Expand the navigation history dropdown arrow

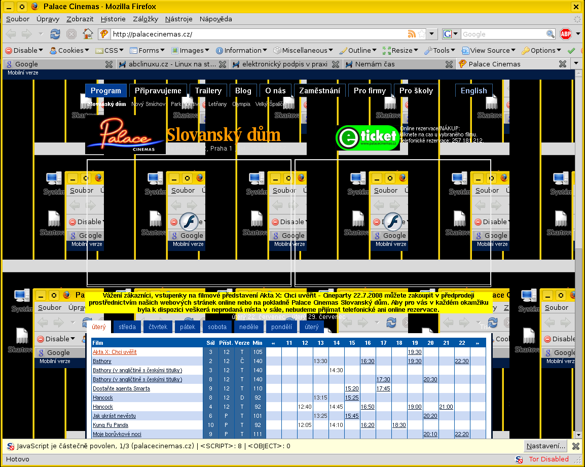click(41, 34)
